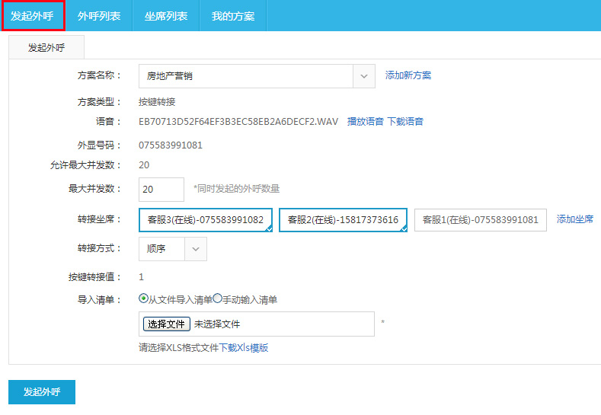Deselect agent 客服2(在线)-15817373616
Image resolution: width=601 pixels, height=415 pixels.
click(343, 219)
